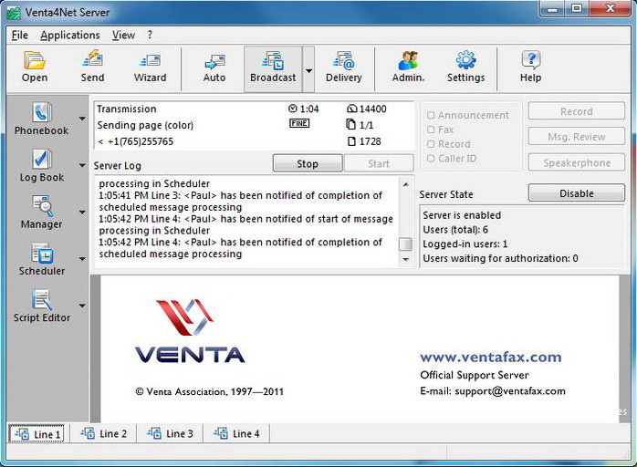This screenshot has width=637, height=467.
Task: Switch to the Line 3 tab
Action: 170,433
